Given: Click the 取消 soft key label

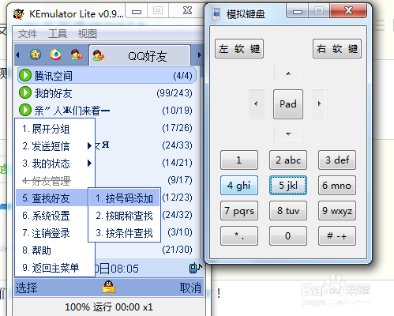Looking at the screenshot, I should 190,288.
